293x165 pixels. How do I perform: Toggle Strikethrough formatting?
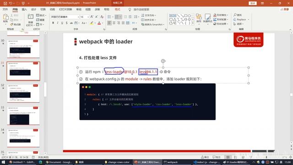coord(71,23)
